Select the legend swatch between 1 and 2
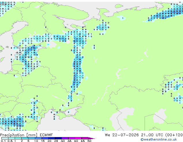 click(18, 138)
